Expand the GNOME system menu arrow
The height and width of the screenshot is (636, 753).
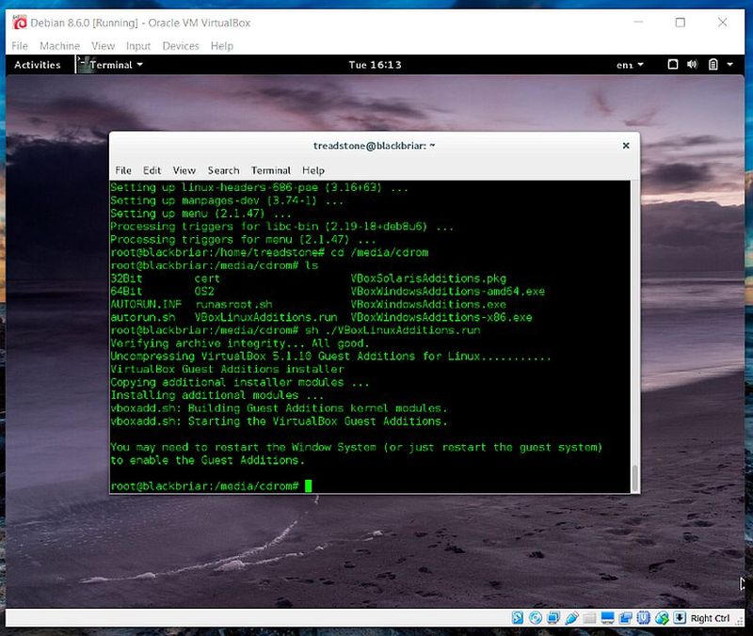730,64
